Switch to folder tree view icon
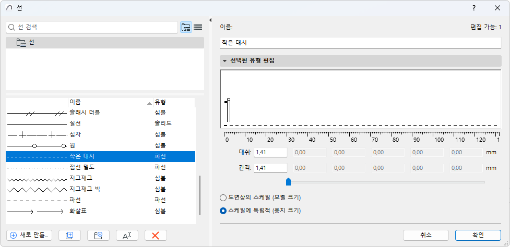 coord(186,27)
